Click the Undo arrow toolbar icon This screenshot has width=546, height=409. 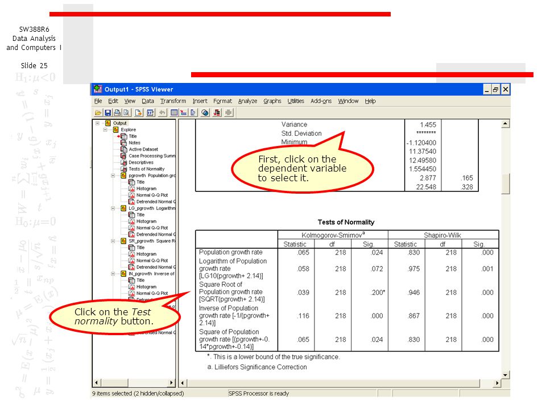click(162, 112)
